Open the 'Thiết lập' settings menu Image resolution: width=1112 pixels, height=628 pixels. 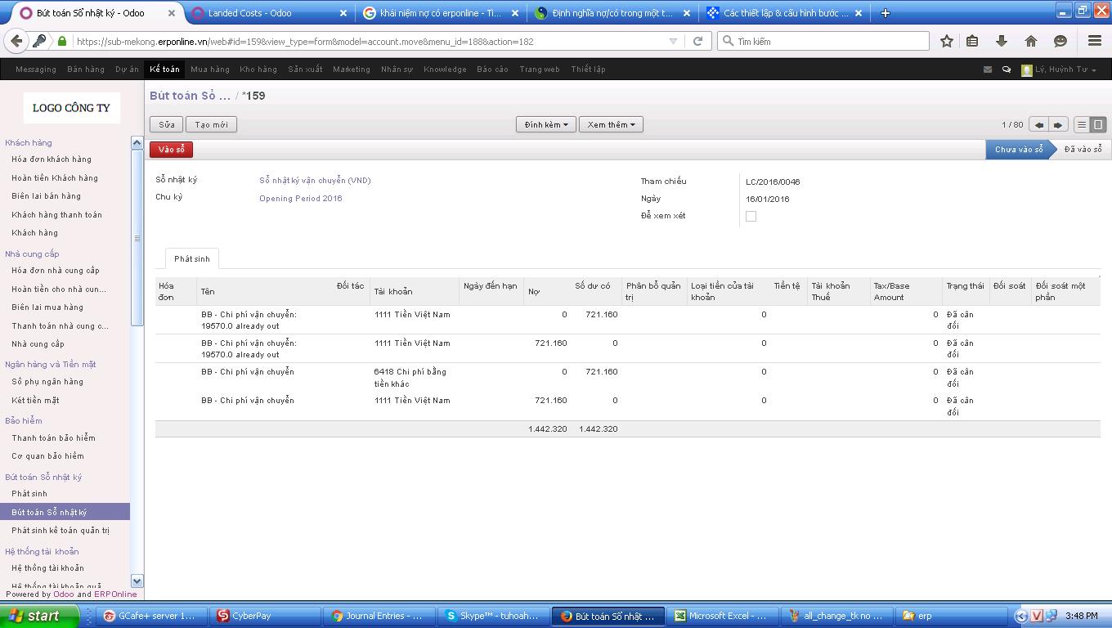pyautogui.click(x=588, y=70)
